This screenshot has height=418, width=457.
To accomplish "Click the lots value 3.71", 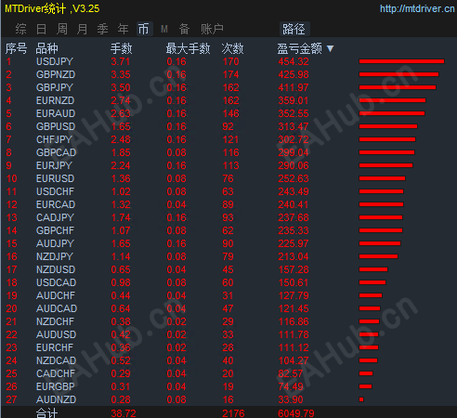I will tap(121, 61).
